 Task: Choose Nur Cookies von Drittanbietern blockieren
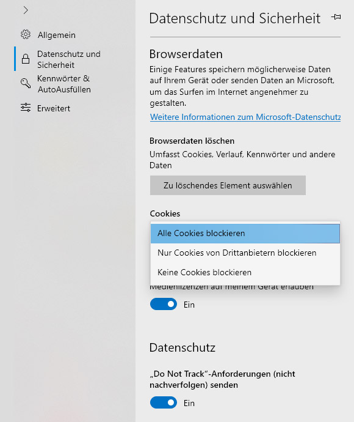coord(245,253)
